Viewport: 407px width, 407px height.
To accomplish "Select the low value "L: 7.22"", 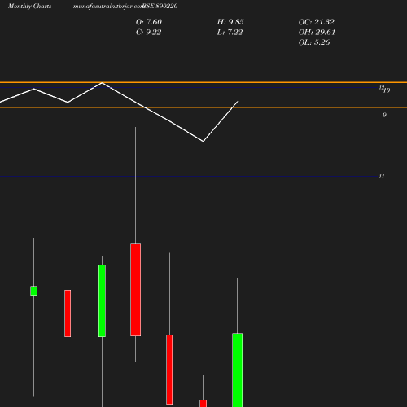I will click(230, 32).
